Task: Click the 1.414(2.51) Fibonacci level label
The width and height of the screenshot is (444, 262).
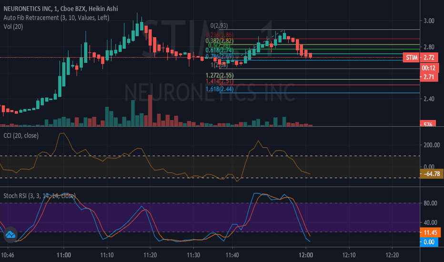Action: 220,81
